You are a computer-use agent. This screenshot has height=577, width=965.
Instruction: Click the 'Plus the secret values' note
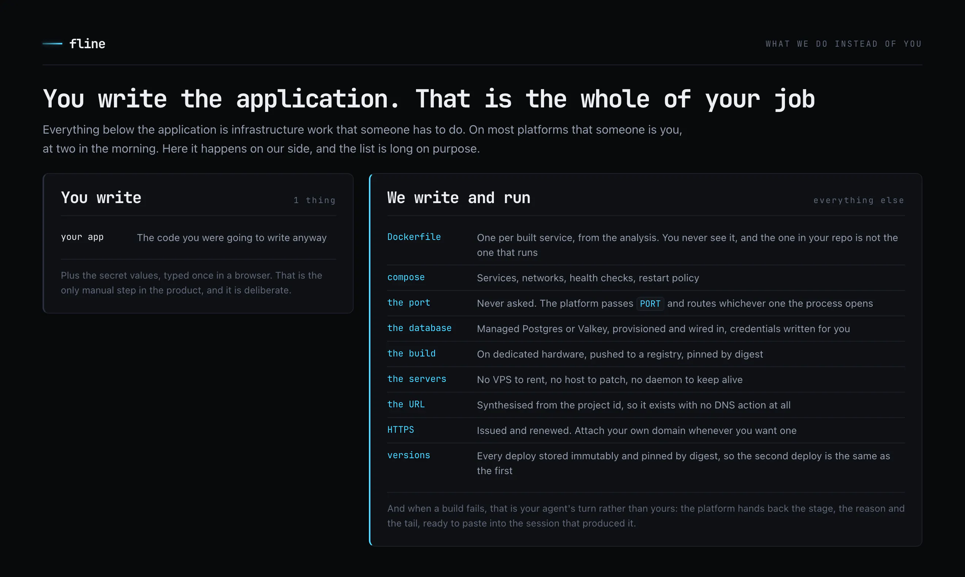click(x=191, y=283)
